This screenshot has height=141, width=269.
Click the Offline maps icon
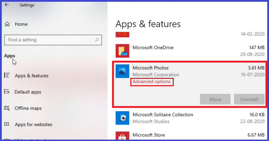coord(7,108)
